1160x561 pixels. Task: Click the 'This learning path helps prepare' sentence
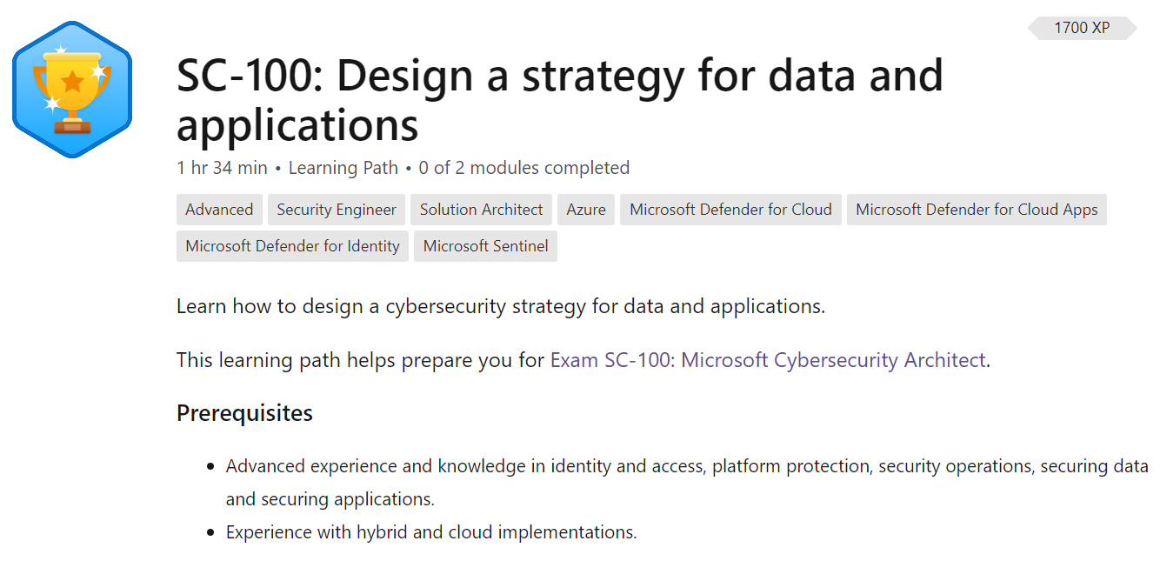[x=360, y=360]
